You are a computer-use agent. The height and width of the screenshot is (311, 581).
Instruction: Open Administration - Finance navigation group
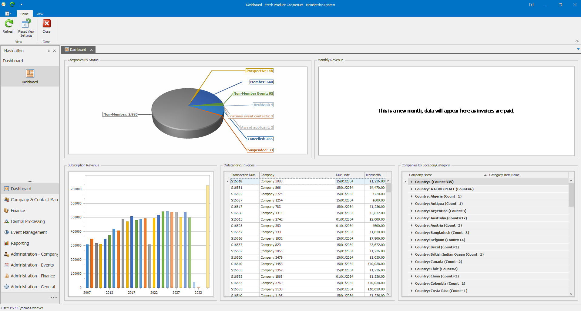click(30, 276)
